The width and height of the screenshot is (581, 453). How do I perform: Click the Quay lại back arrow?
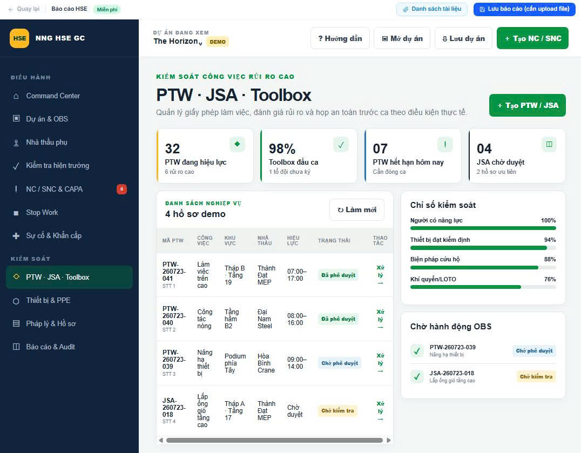pos(10,9)
